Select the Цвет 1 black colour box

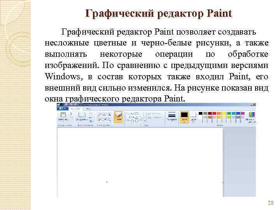point(184,117)
